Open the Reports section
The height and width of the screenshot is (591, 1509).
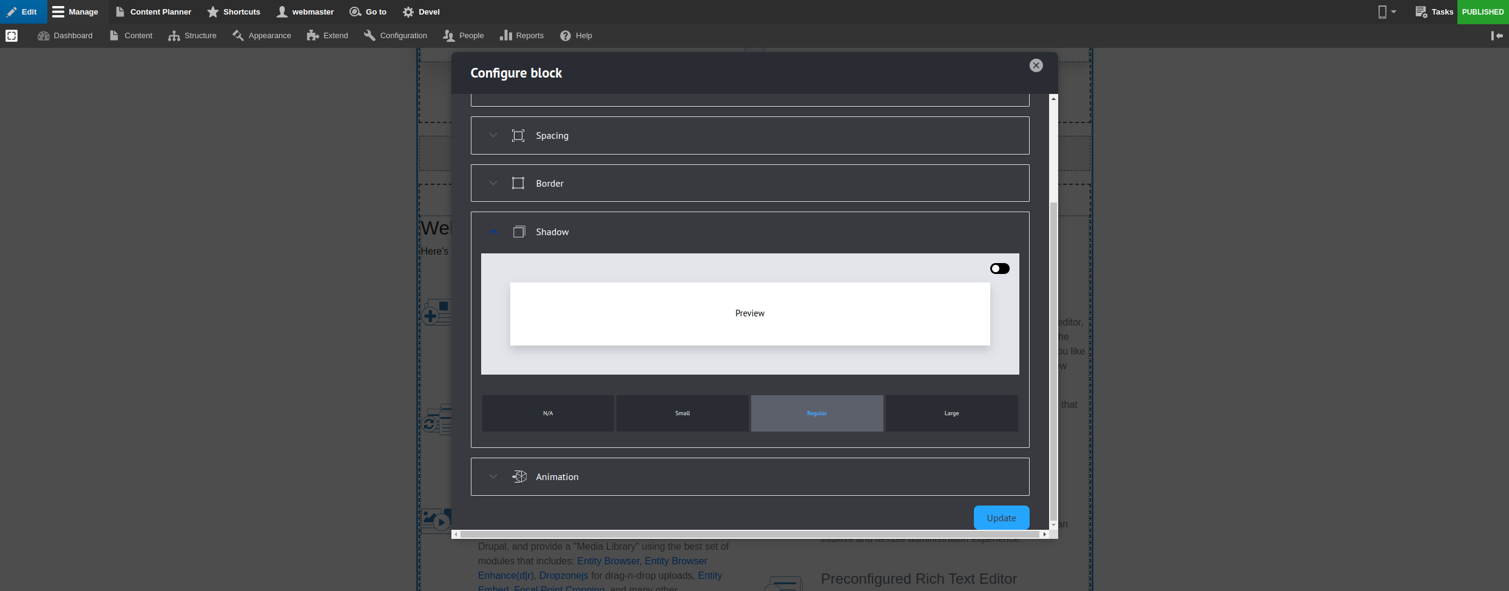[x=521, y=35]
